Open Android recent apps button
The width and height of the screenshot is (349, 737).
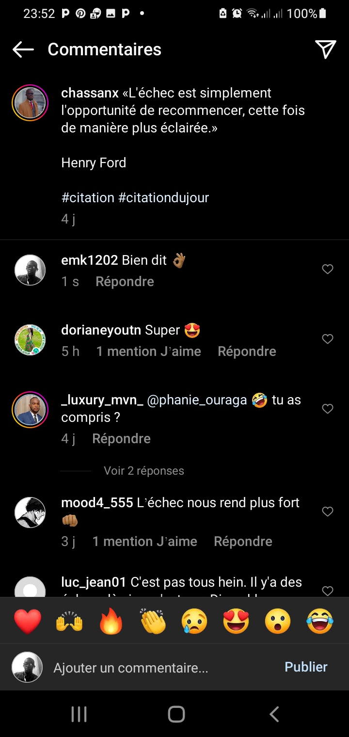coord(79,714)
